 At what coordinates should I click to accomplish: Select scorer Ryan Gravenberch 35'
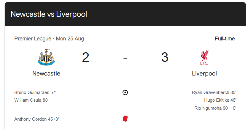click(214, 92)
